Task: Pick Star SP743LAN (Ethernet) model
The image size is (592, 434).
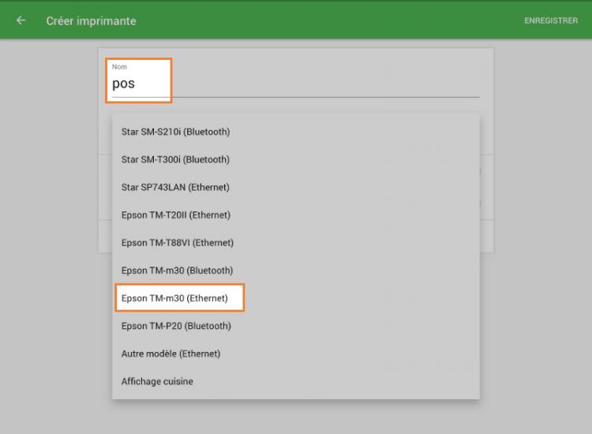Action: coord(175,187)
